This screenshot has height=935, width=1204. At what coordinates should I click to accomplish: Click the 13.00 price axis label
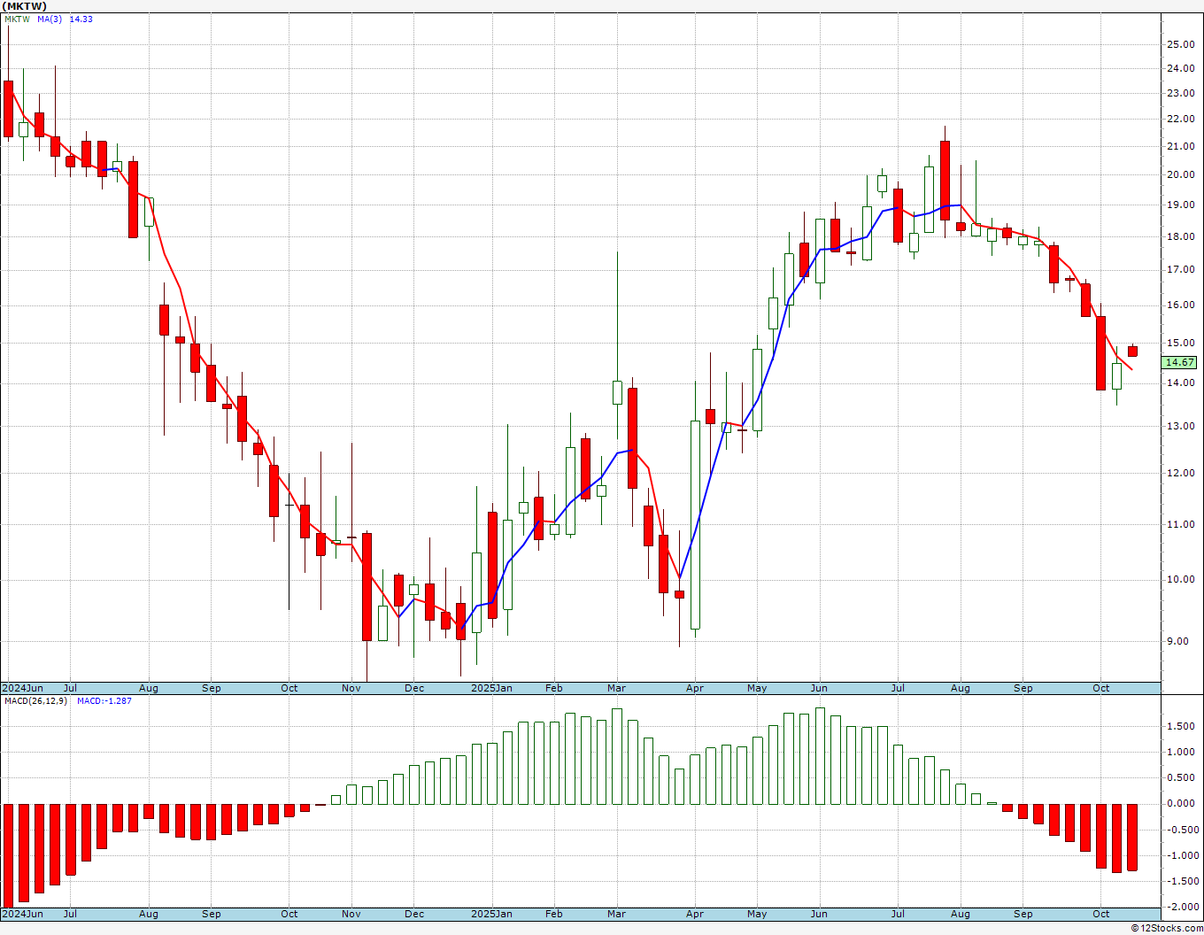click(1180, 426)
